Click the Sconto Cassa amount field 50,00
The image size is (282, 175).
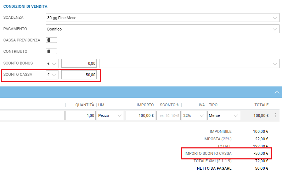click(x=79, y=75)
